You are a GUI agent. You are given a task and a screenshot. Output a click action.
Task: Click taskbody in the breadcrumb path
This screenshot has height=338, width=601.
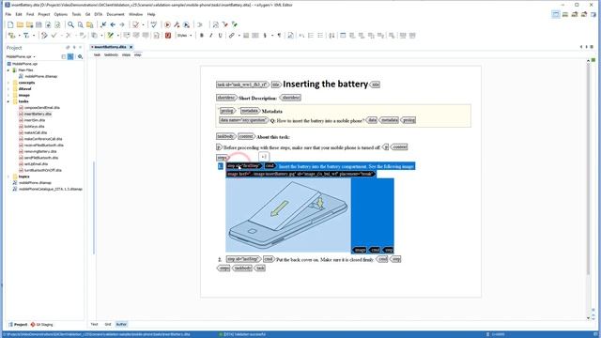click(111, 54)
